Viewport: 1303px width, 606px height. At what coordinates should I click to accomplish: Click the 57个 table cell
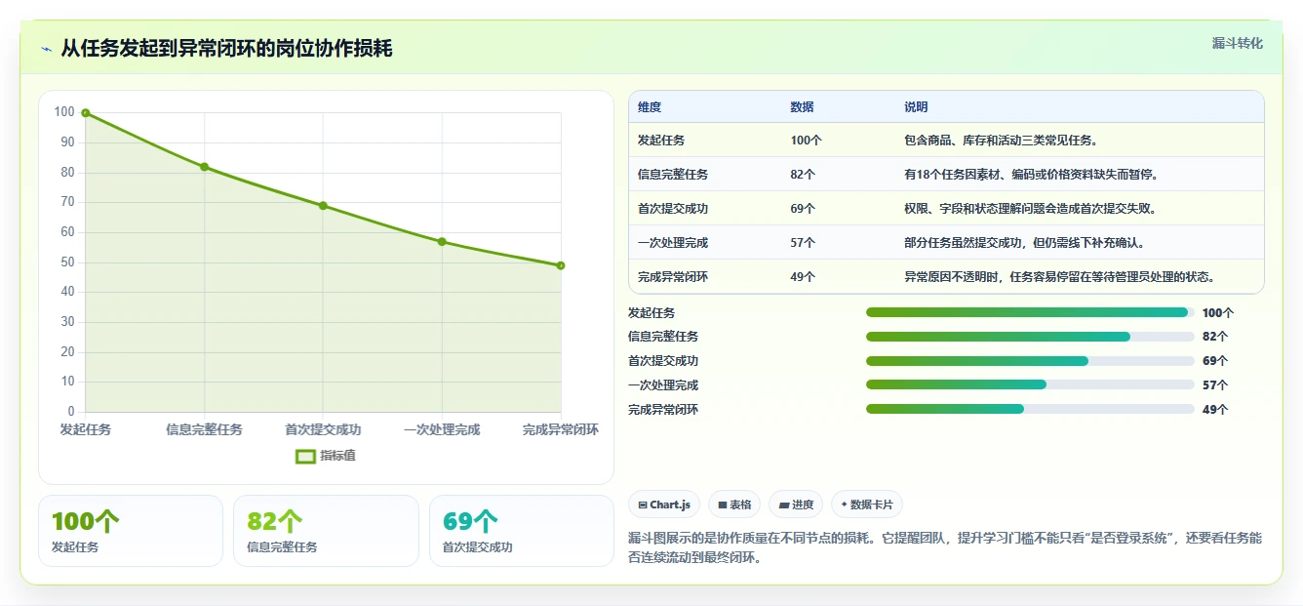coord(803,243)
